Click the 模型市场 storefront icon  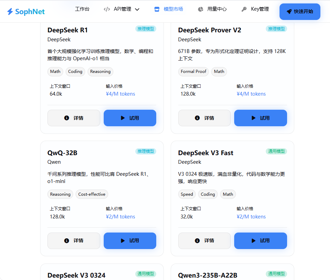click(x=157, y=9)
